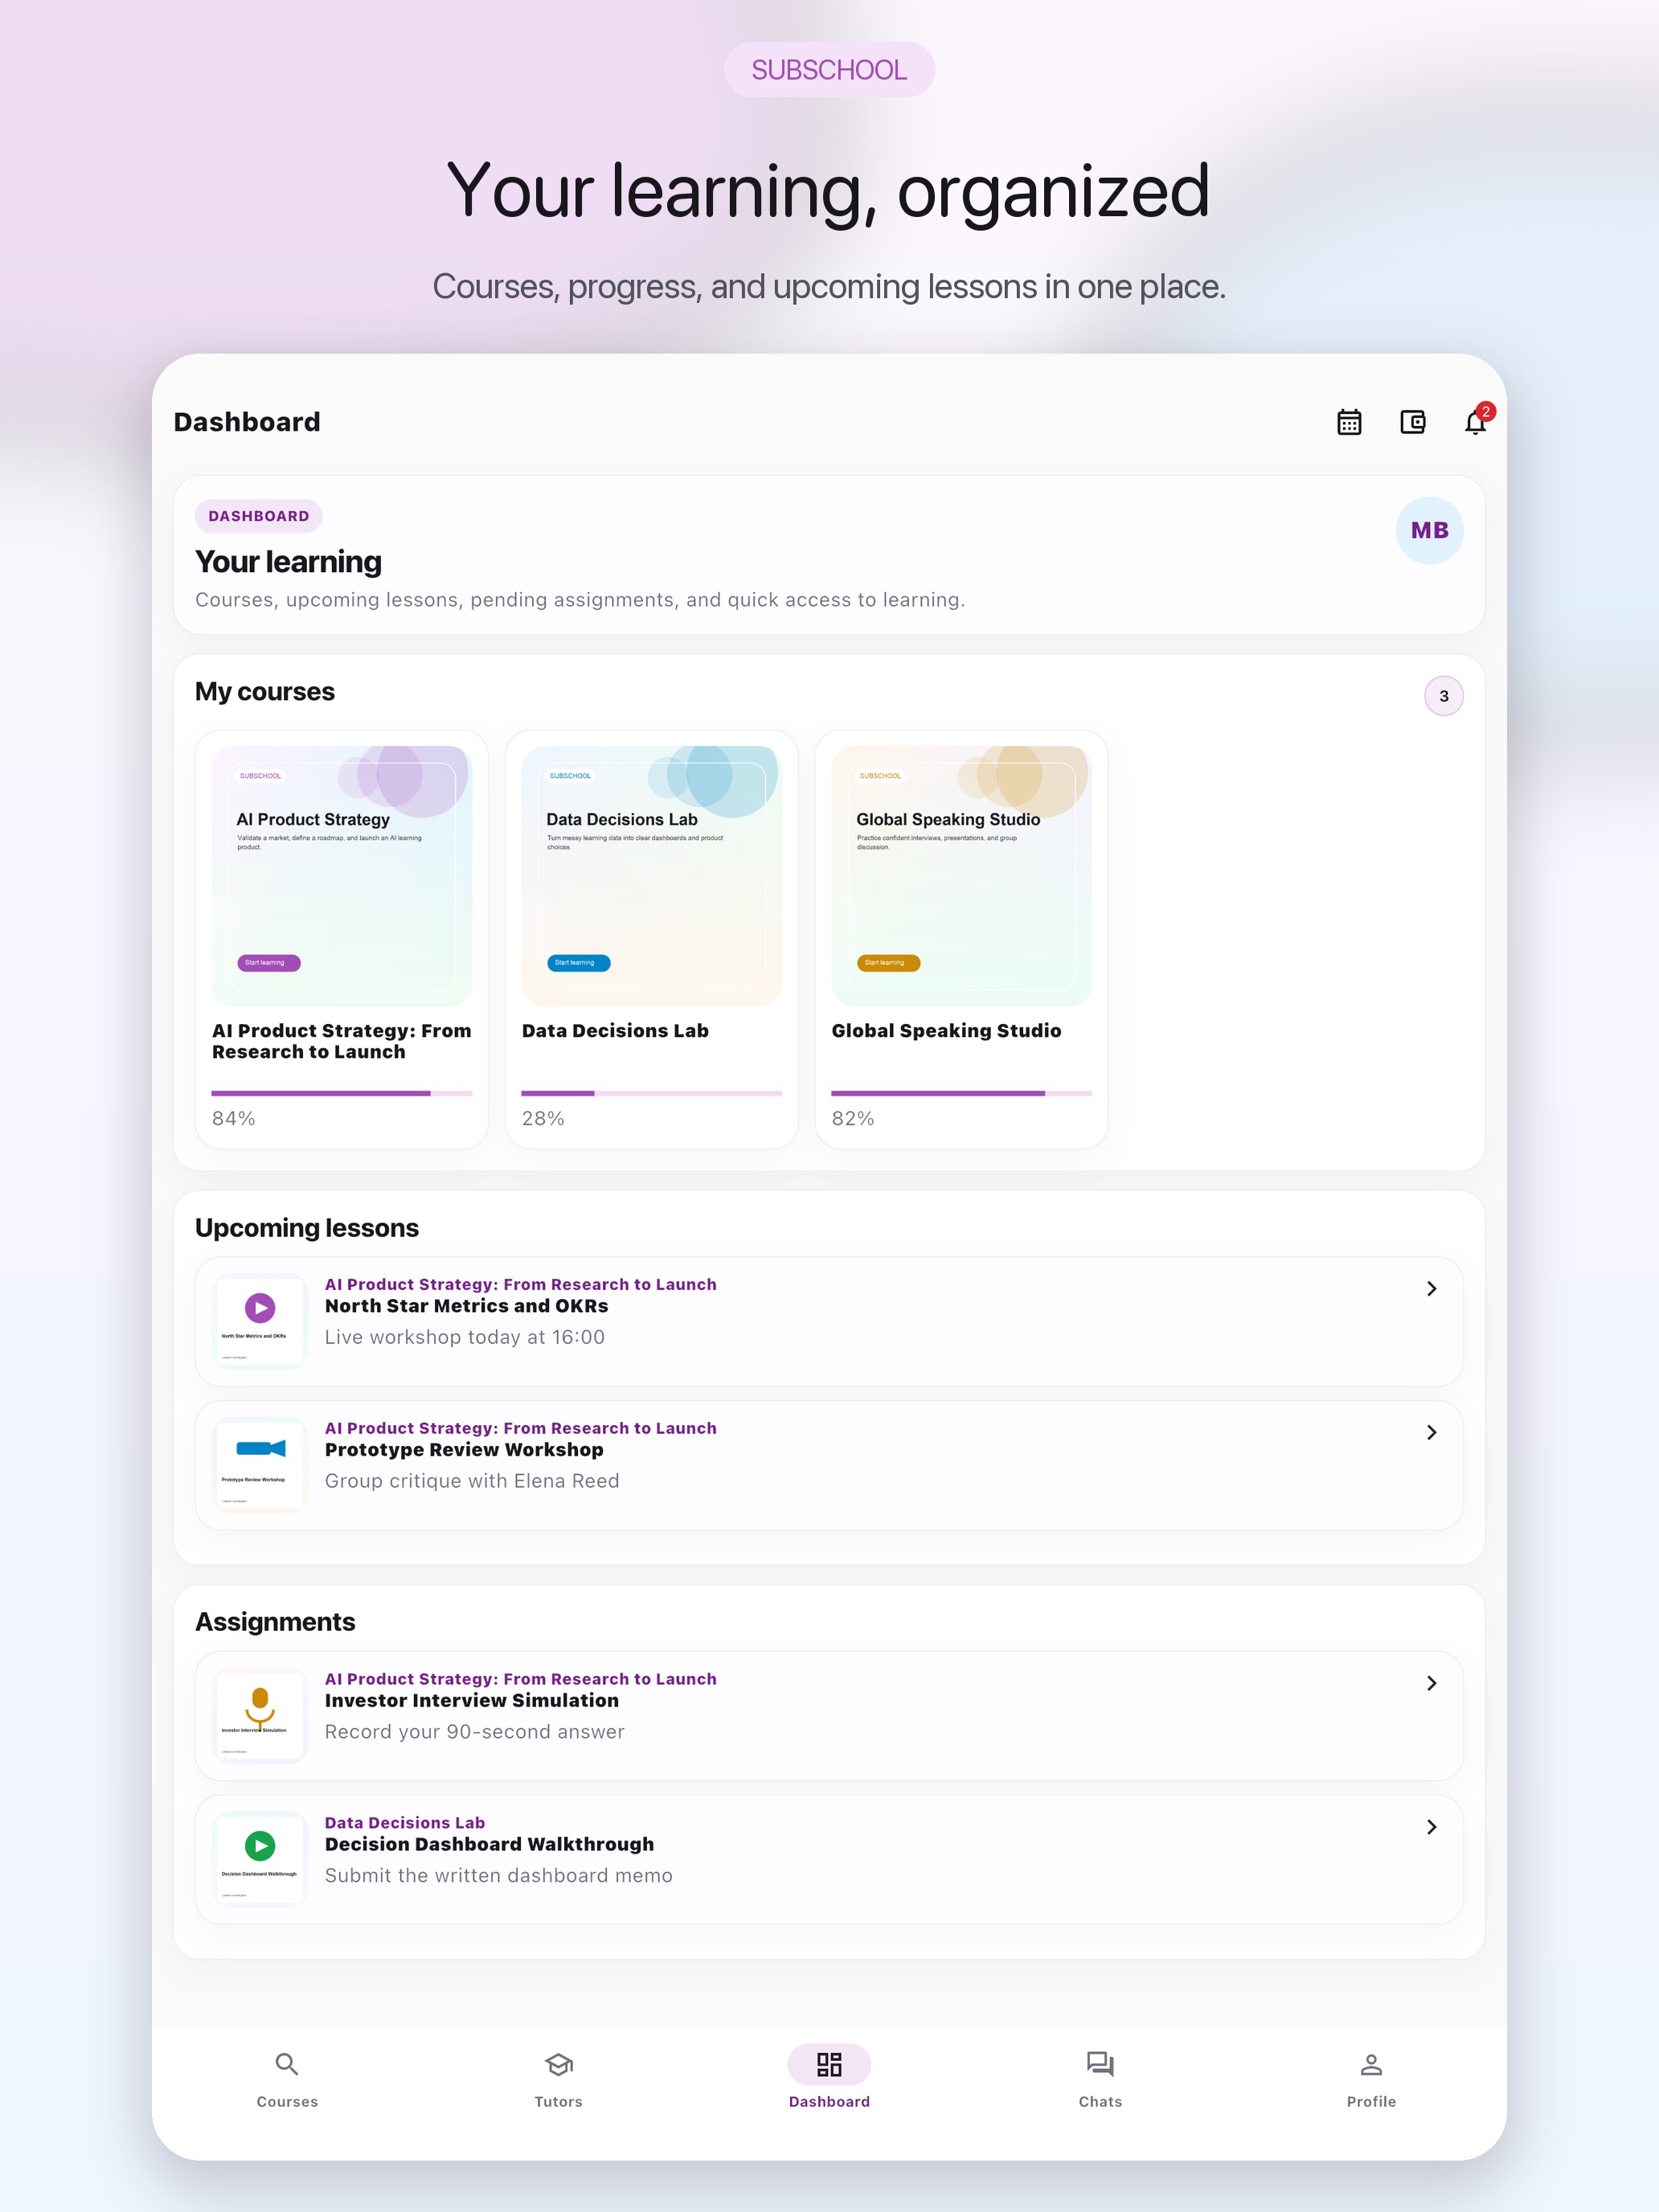This screenshot has width=1659, height=2212.
Task: Click Start learning on AI Product Strategy cover
Action: tap(269, 963)
